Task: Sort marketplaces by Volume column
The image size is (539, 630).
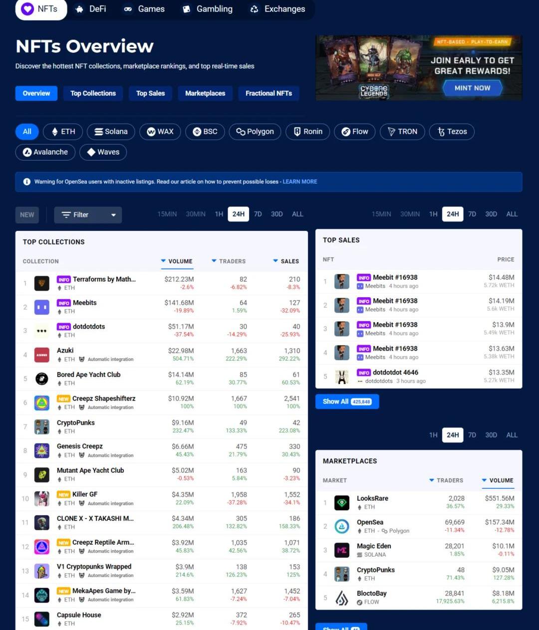Action: pyautogui.click(x=498, y=480)
